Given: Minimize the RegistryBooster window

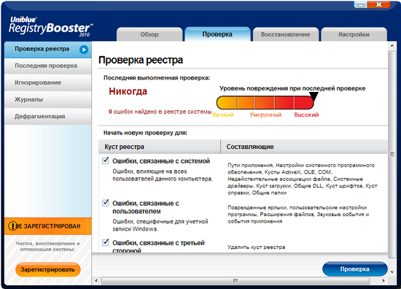Looking at the screenshot, I should point(361,4).
